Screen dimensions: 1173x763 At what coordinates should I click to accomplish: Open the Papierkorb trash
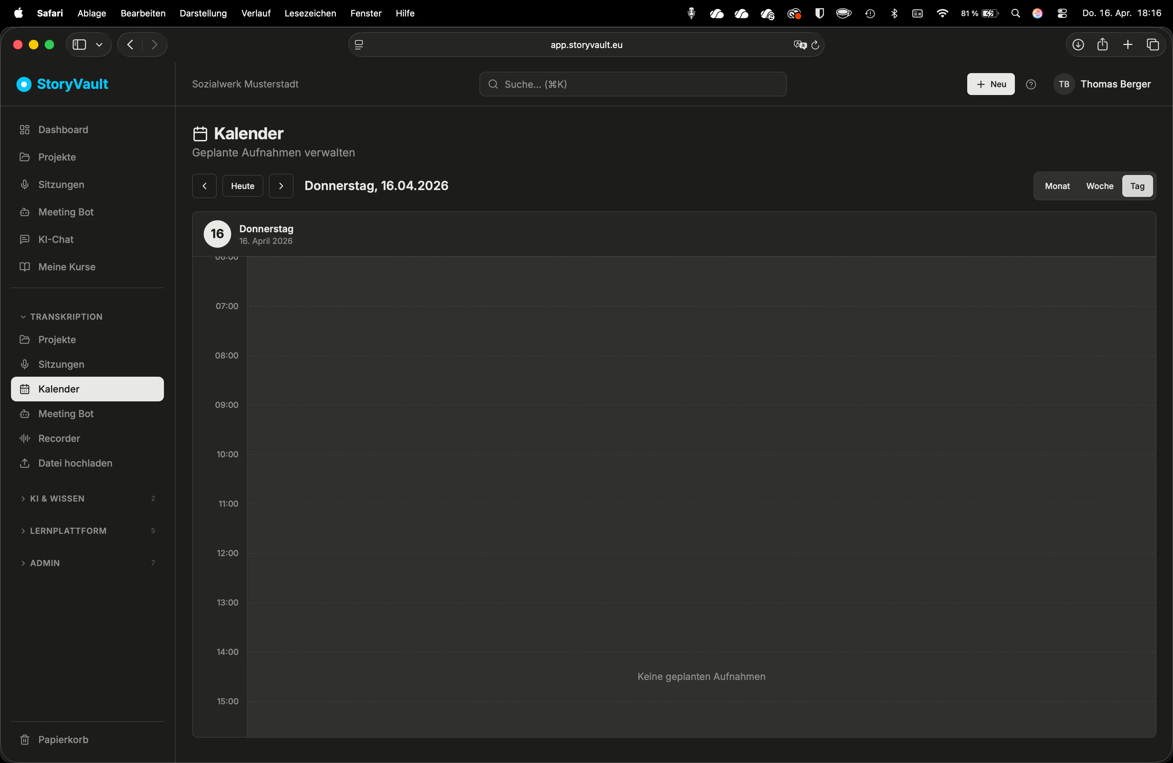[87, 739]
